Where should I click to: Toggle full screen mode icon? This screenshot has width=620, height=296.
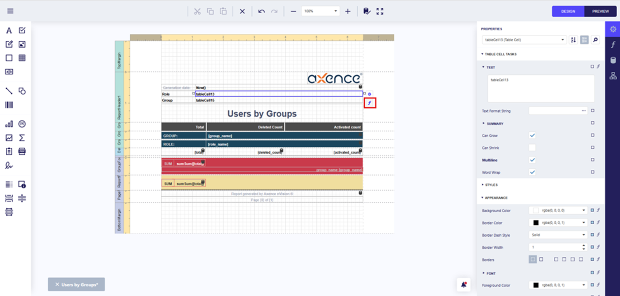[380, 11]
